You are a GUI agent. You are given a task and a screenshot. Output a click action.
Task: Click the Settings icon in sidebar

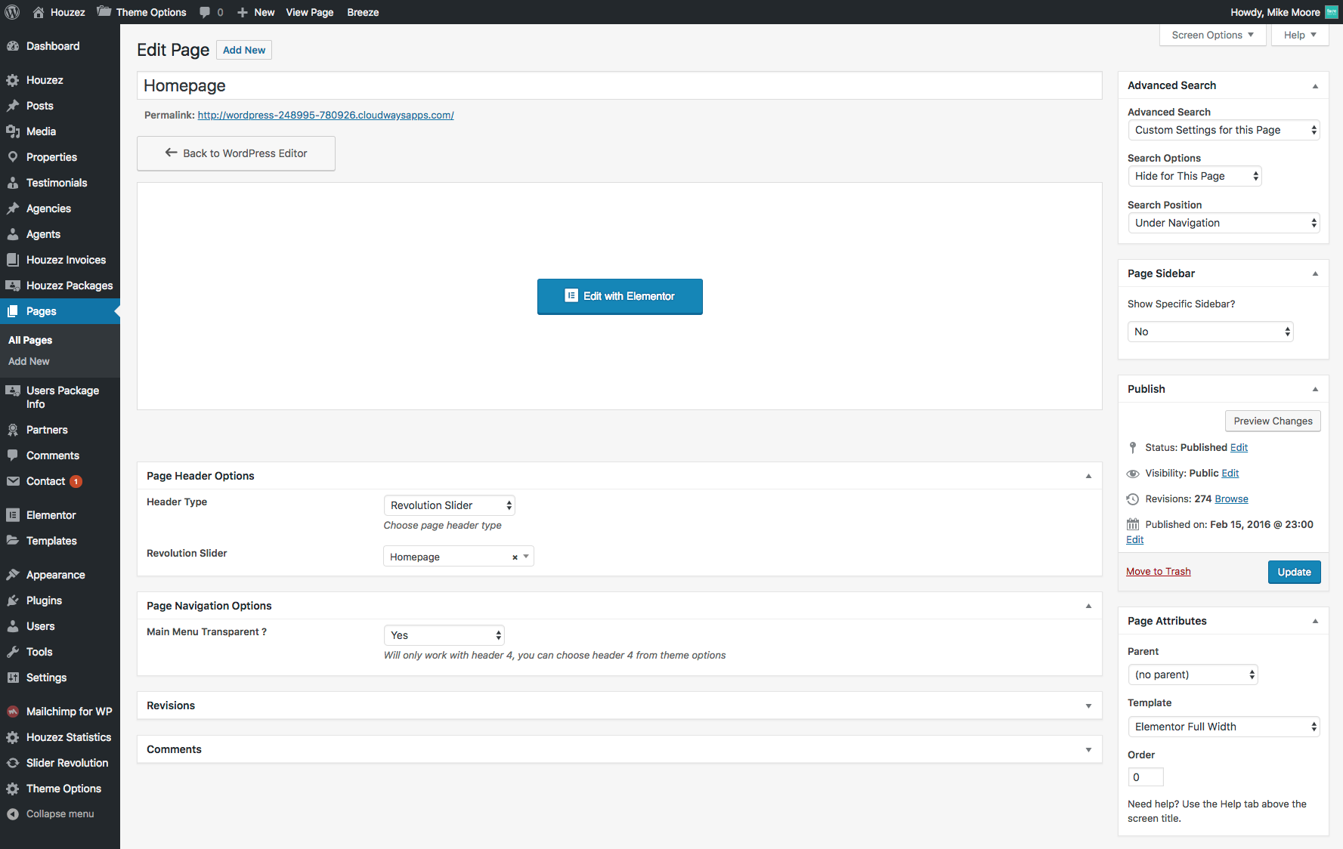tap(13, 678)
